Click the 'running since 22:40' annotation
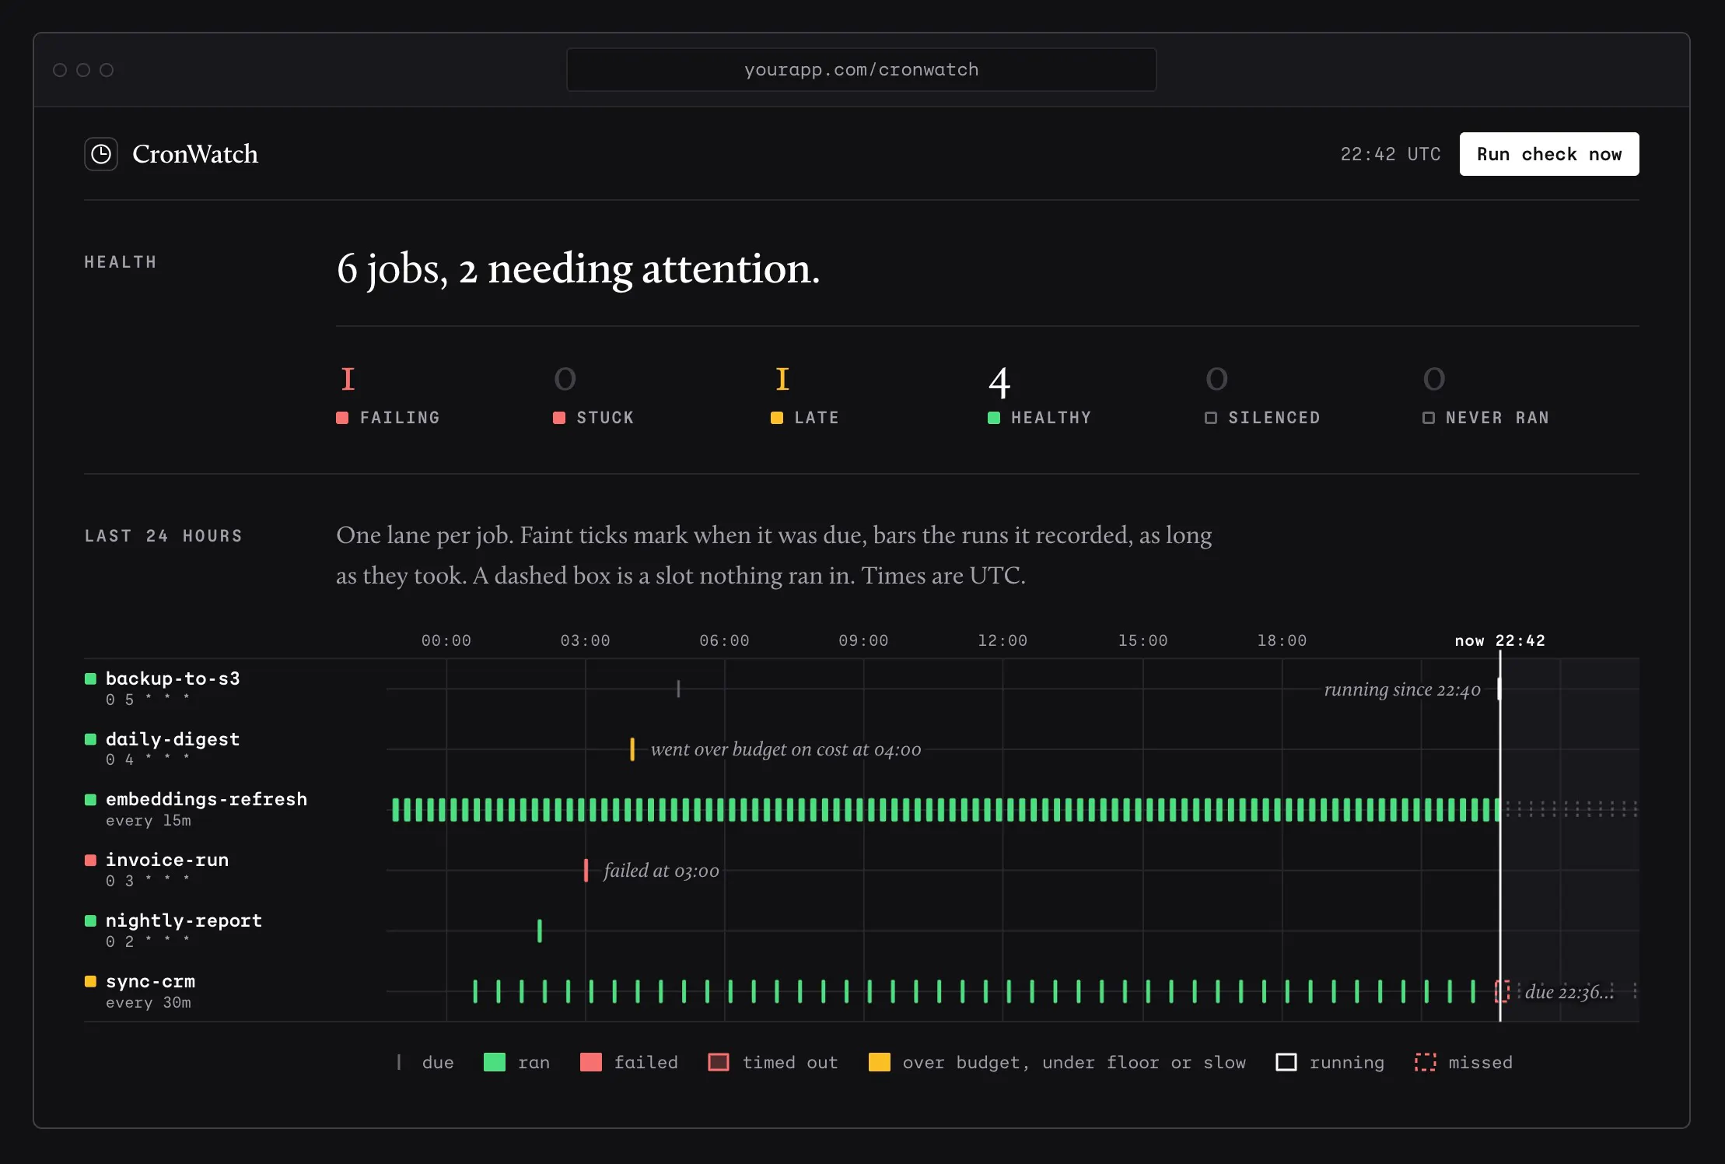The height and width of the screenshot is (1164, 1725). coord(1402,689)
